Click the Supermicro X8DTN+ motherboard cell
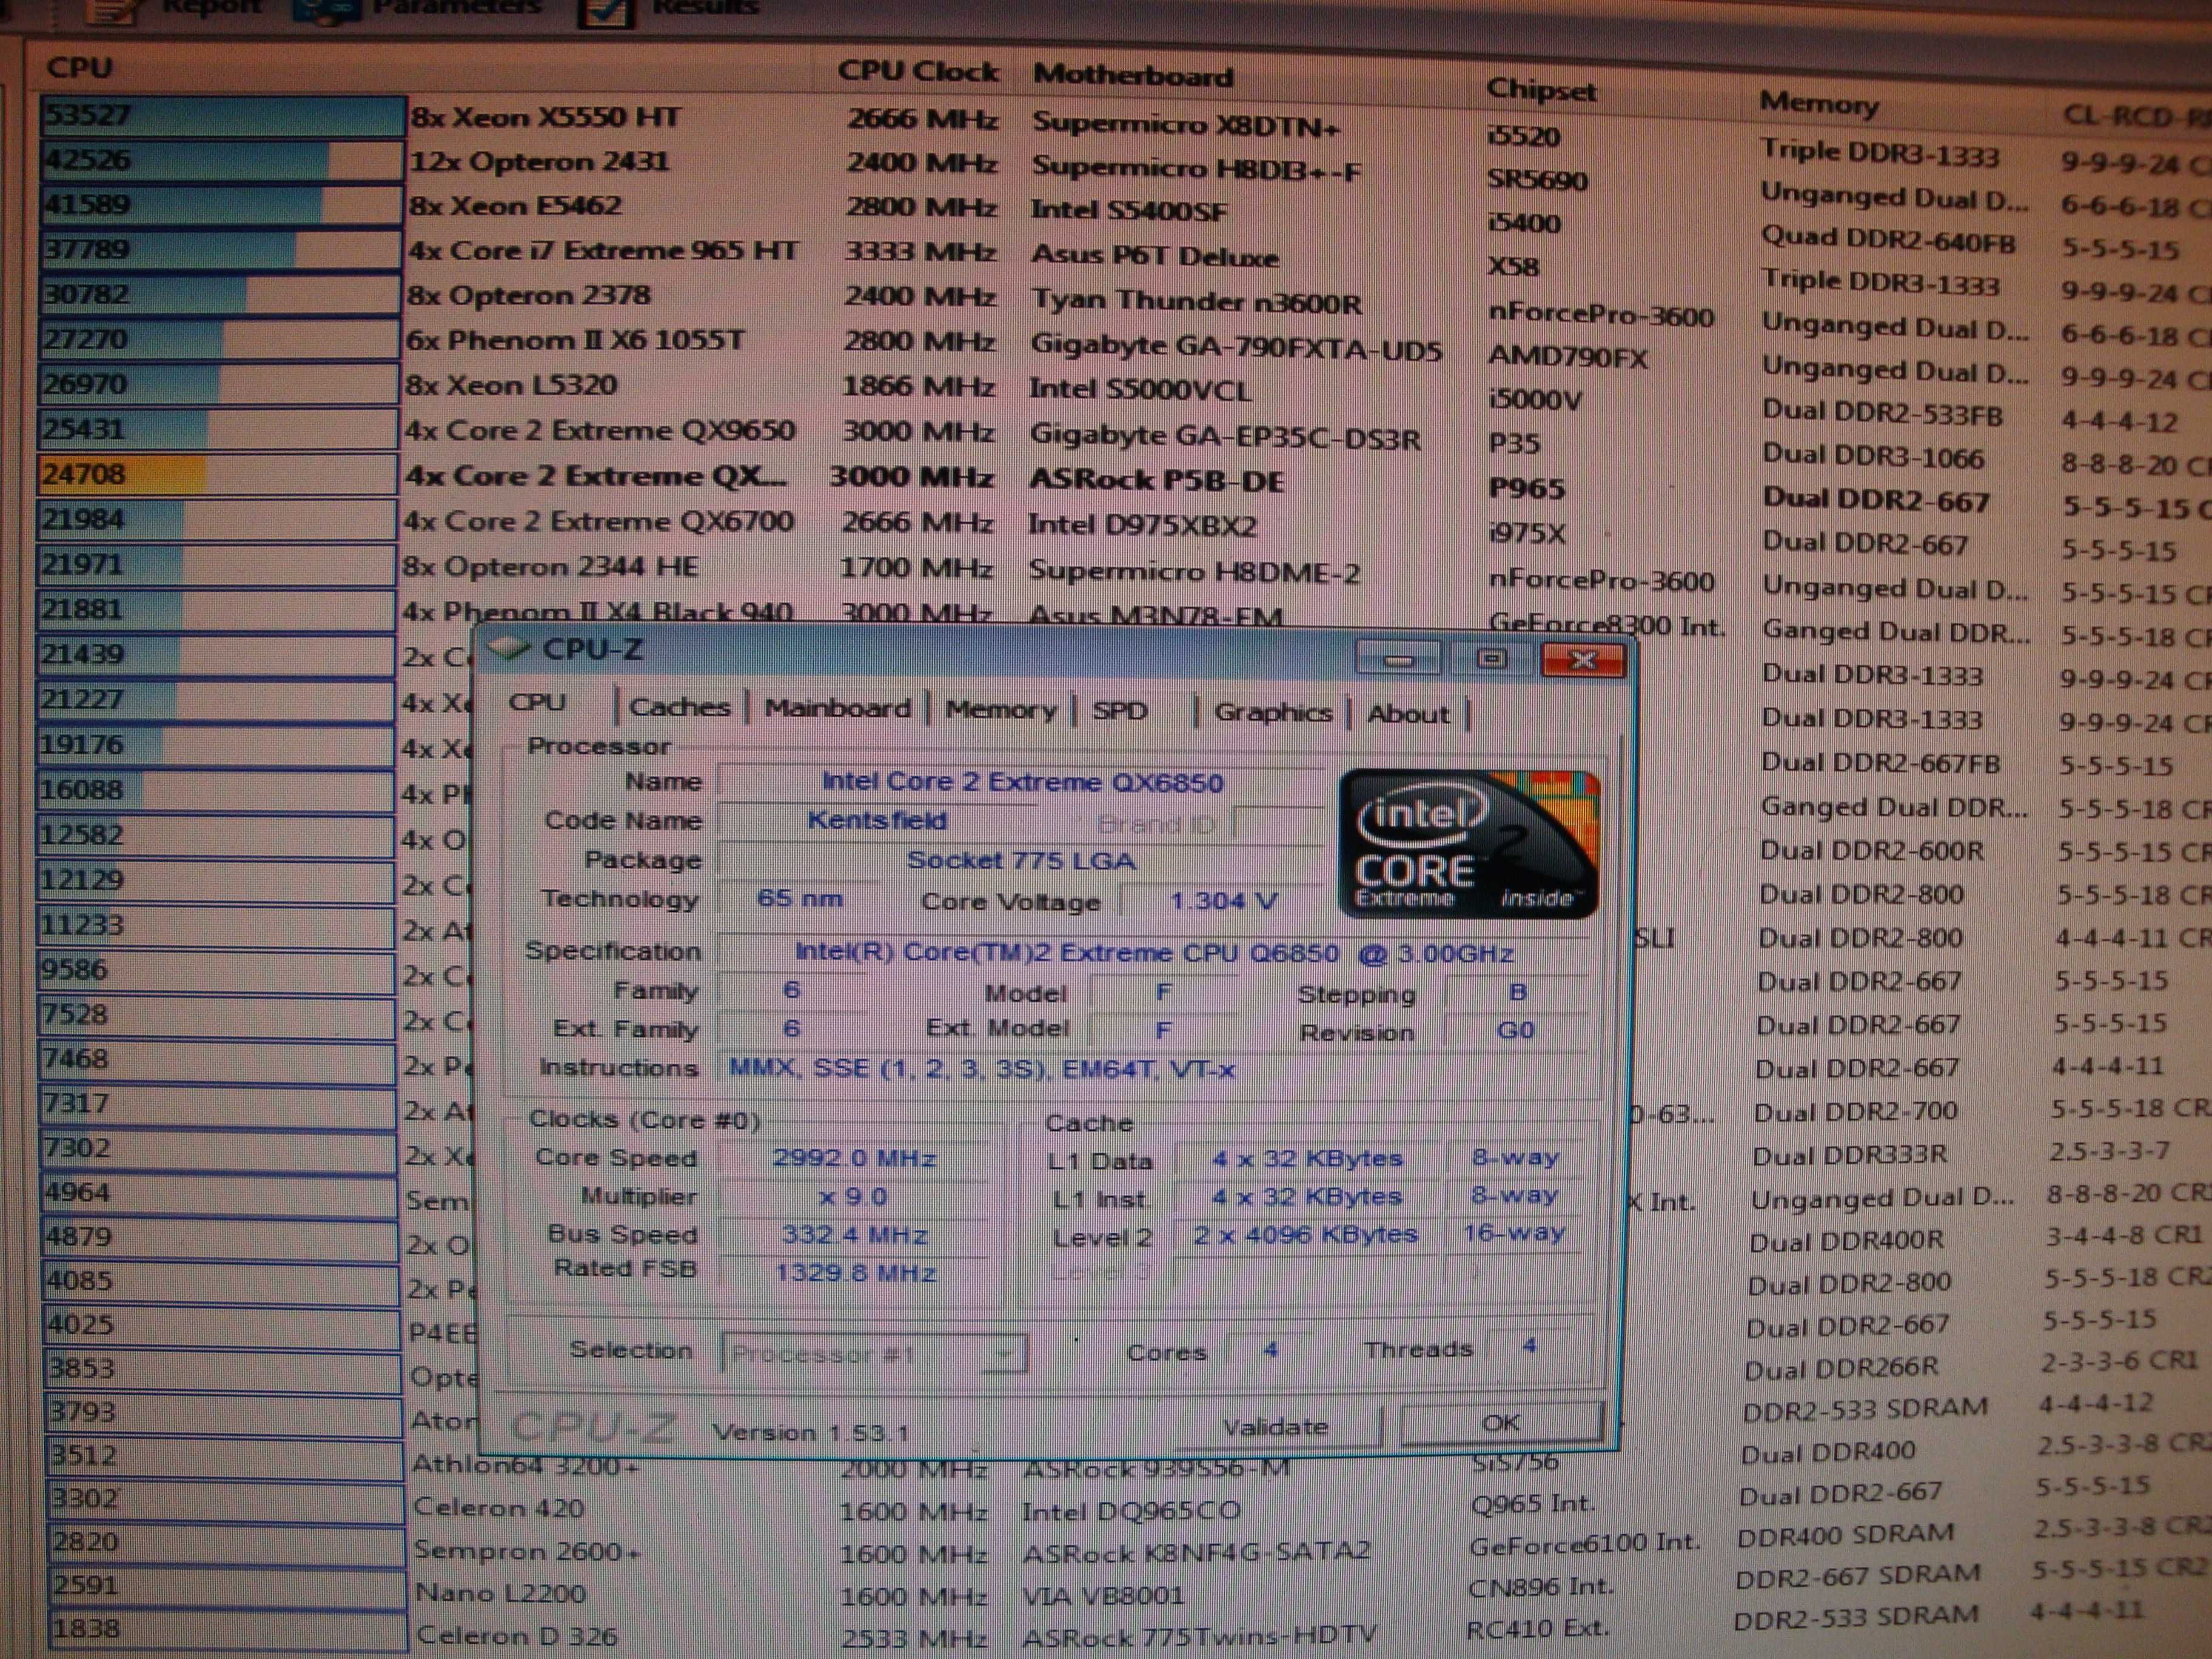This screenshot has height=1659, width=2212. click(1186, 125)
